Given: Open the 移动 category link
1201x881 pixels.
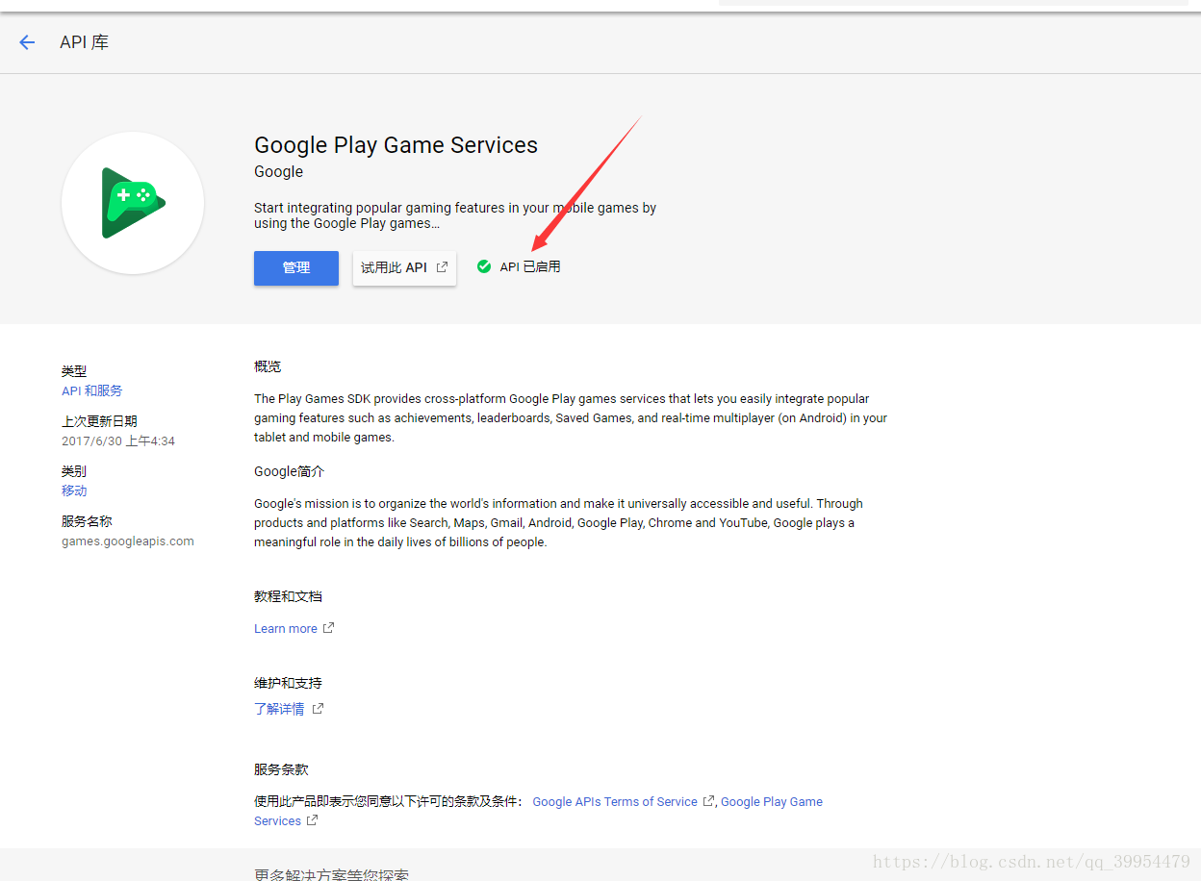Looking at the screenshot, I should pyautogui.click(x=74, y=491).
